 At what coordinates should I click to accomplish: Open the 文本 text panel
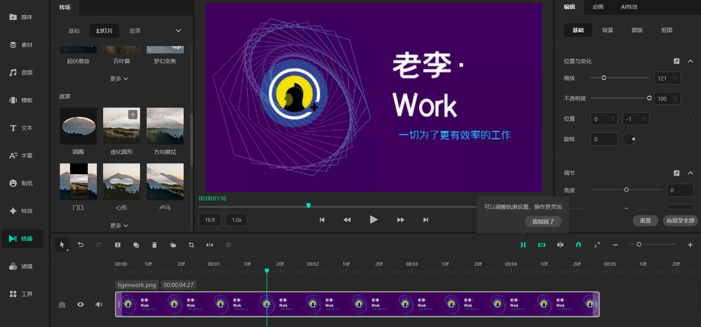pos(21,128)
